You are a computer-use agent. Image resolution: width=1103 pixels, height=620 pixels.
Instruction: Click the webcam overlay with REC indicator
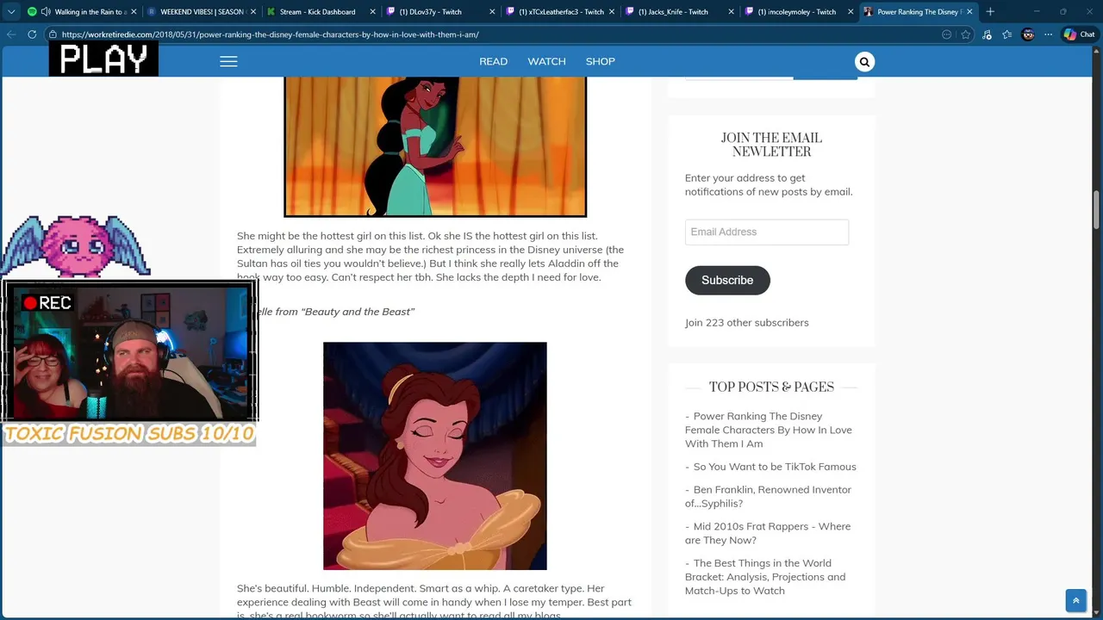(x=129, y=351)
